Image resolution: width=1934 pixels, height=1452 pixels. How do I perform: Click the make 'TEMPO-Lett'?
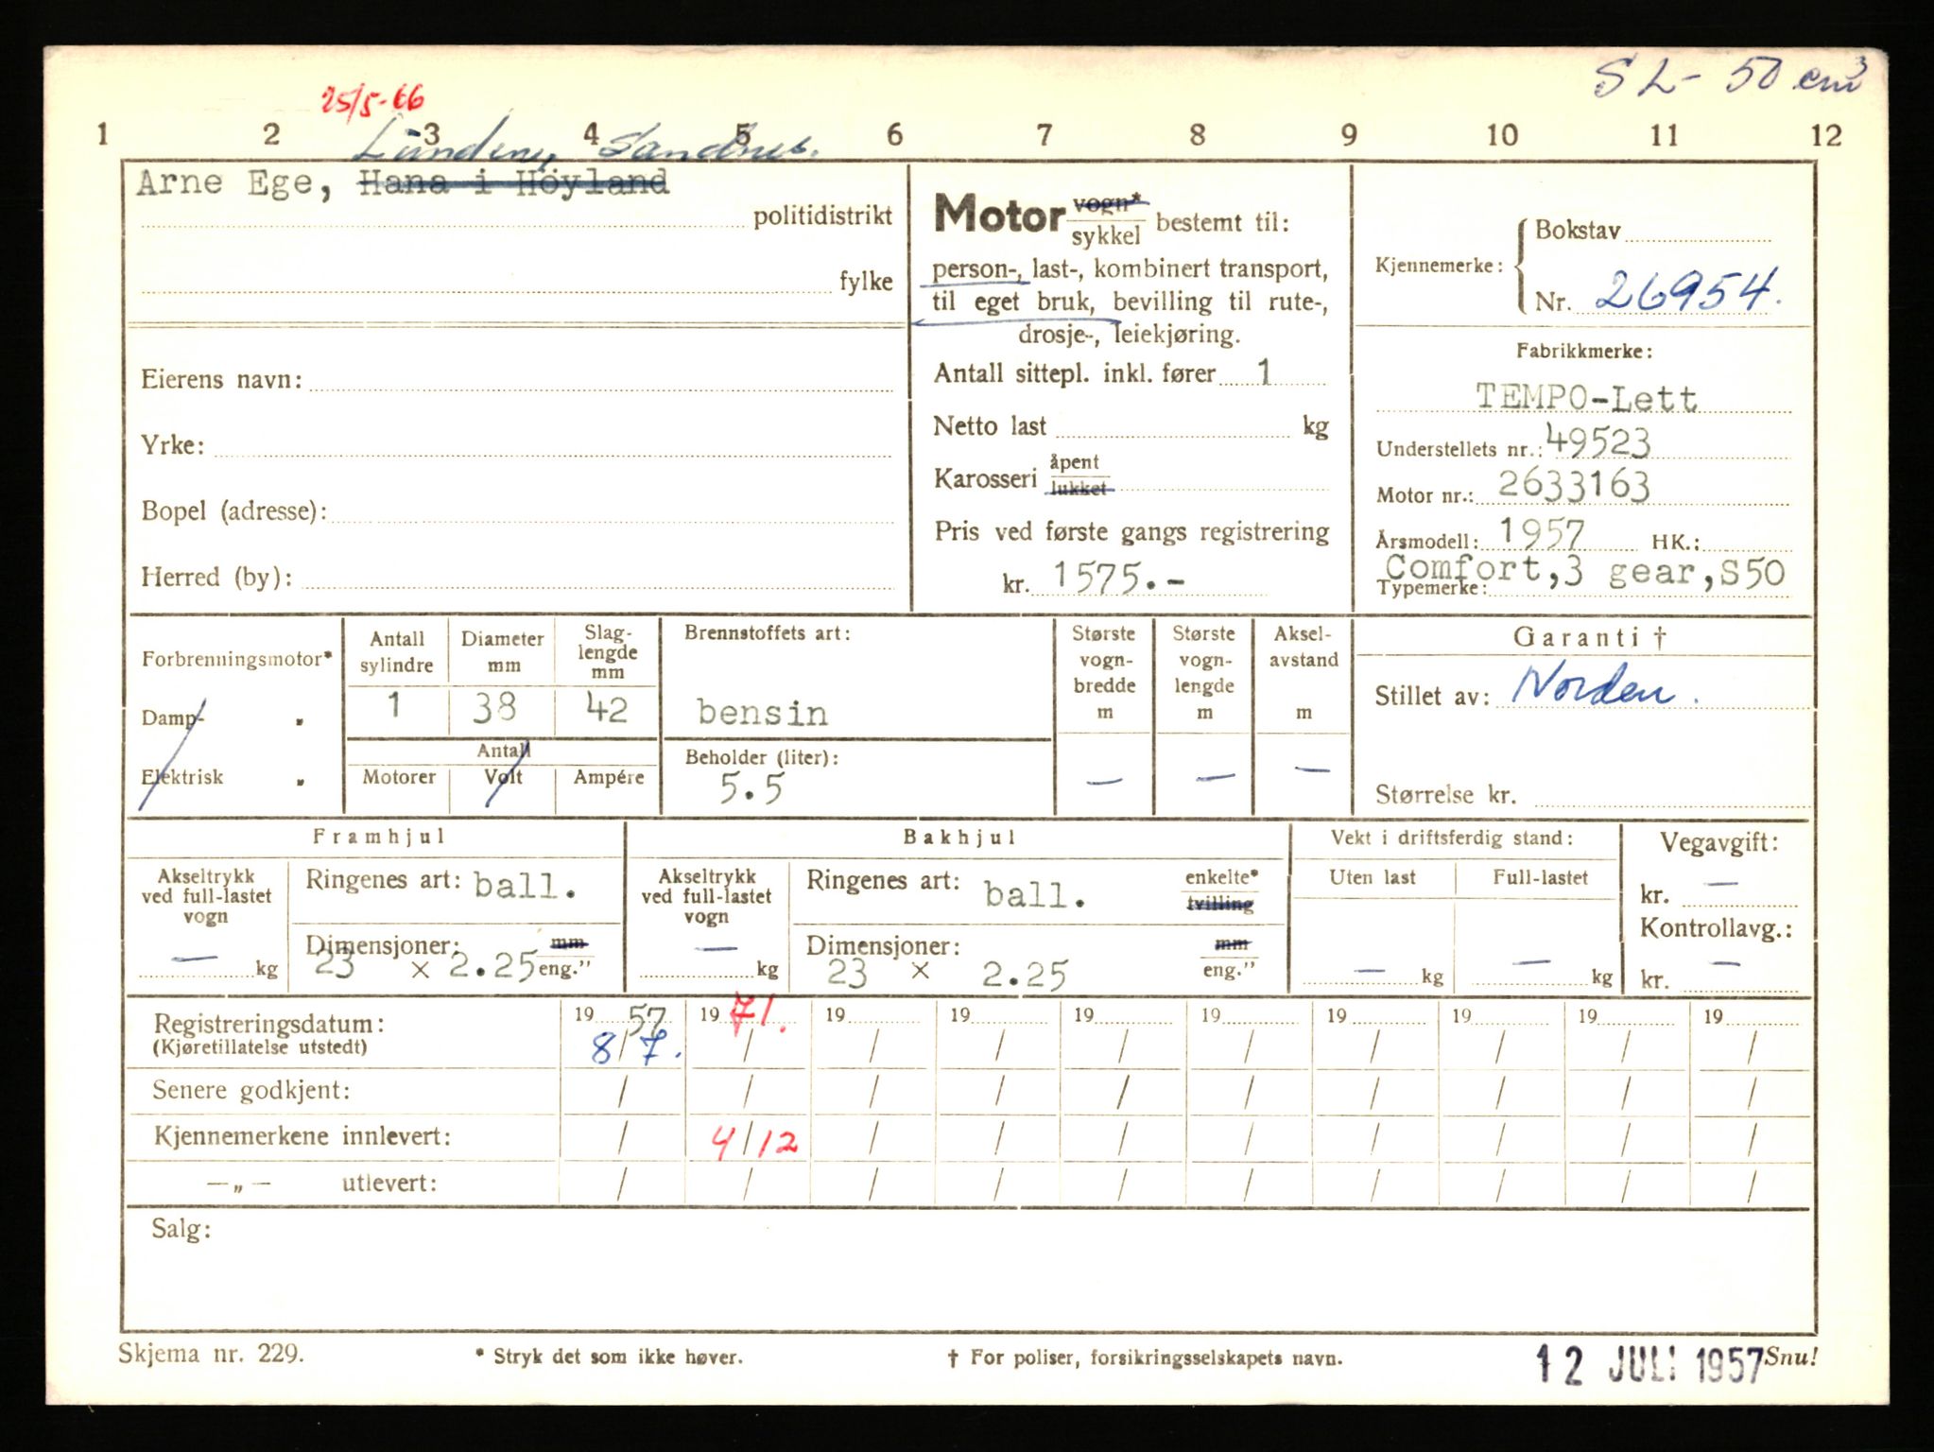[x=1587, y=397]
